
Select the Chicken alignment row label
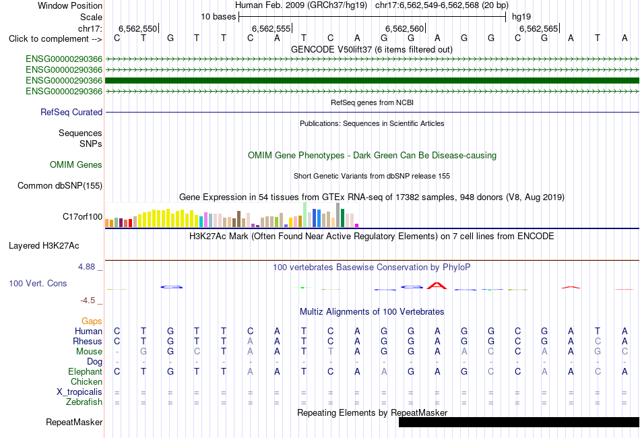coord(86,381)
